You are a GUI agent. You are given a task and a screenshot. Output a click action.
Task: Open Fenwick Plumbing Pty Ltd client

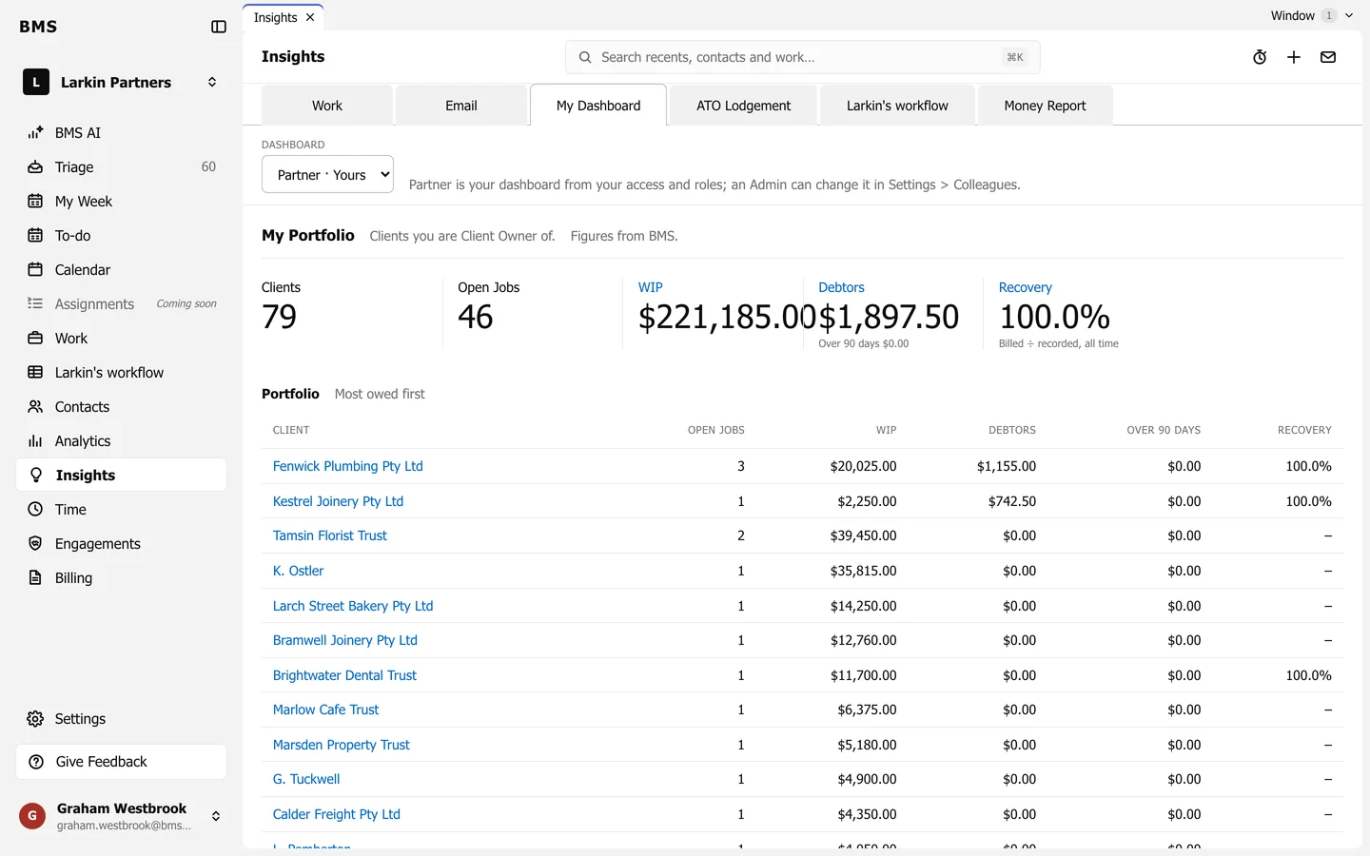[x=347, y=466]
